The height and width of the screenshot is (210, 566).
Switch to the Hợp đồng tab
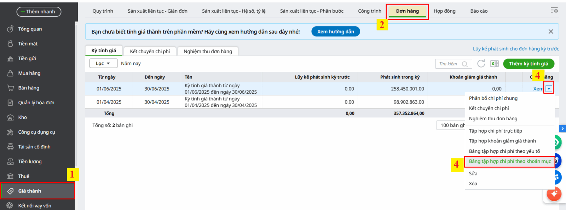(444, 11)
